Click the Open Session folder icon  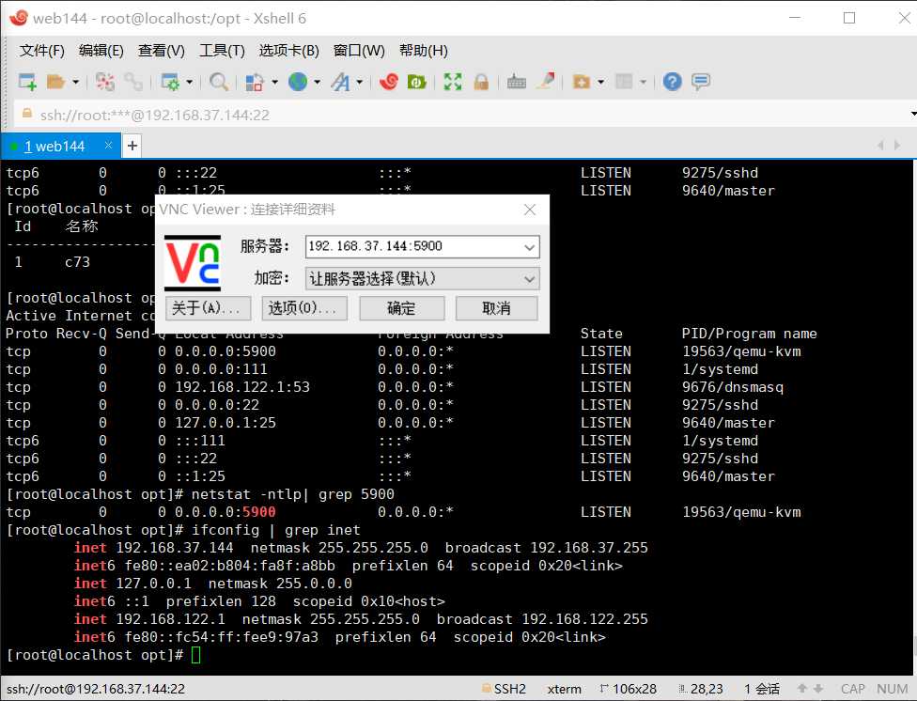coord(55,82)
